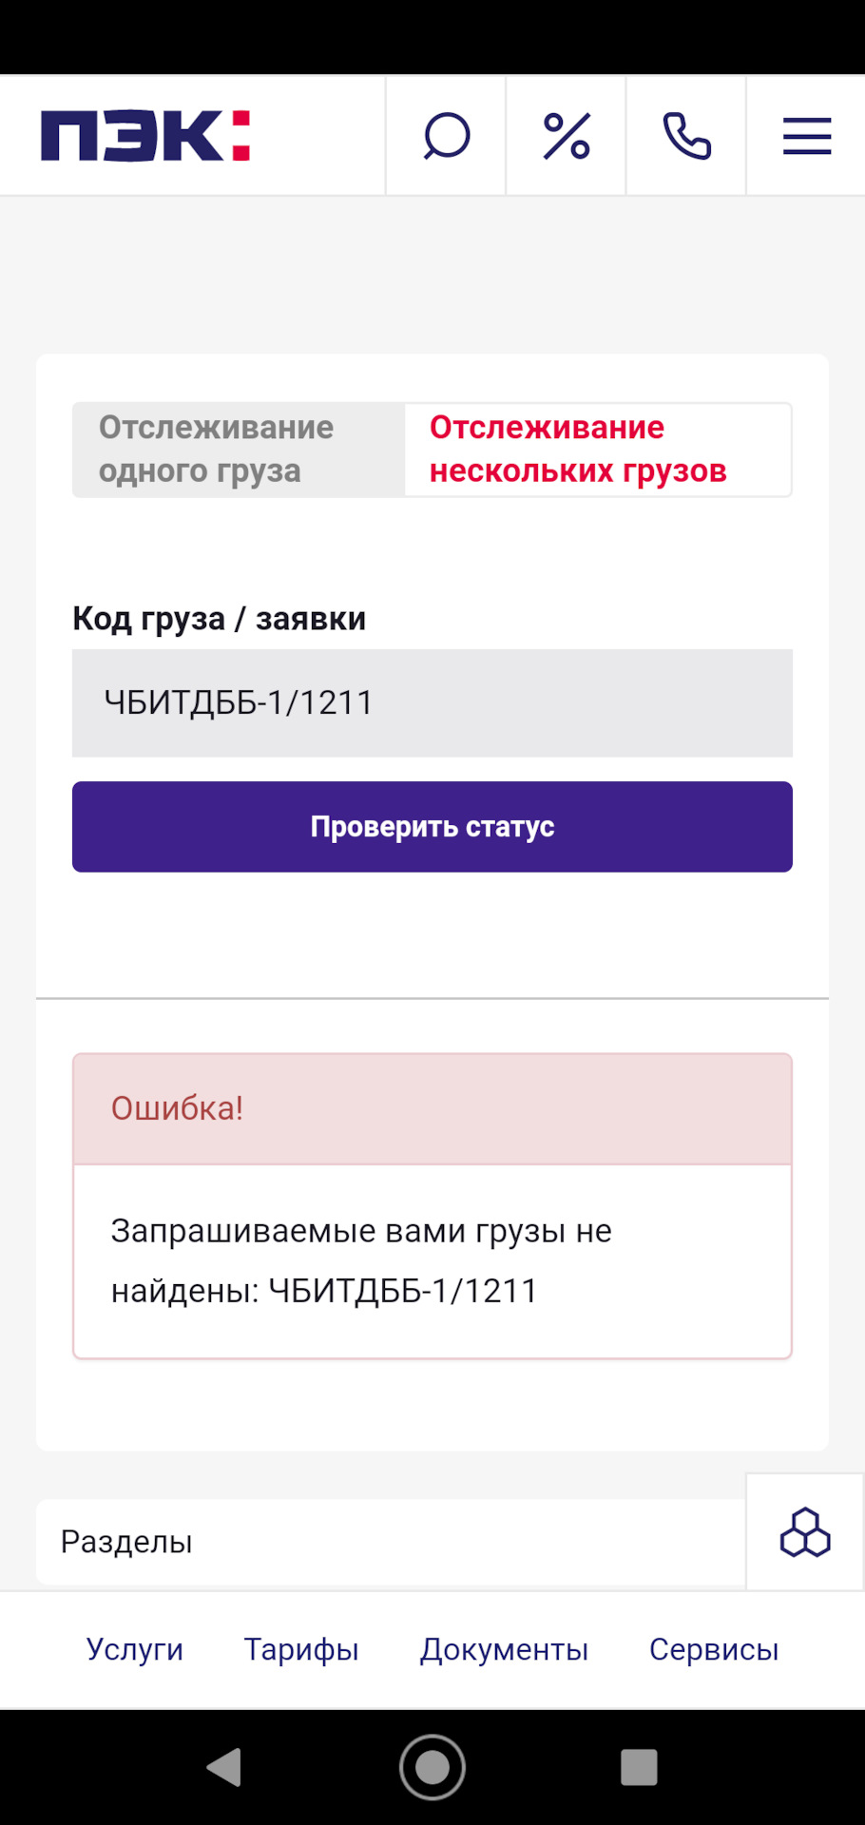Open the Тарифы link

(301, 1649)
